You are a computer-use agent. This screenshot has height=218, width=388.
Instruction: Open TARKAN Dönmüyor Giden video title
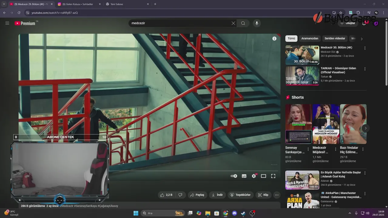pyautogui.click(x=338, y=70)
